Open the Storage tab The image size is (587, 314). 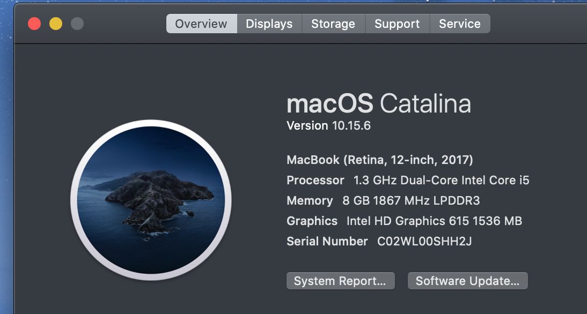pyautogui.click(x=333, y=24)
